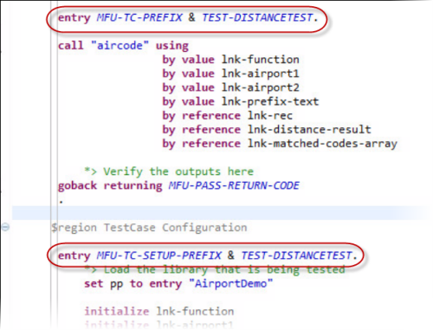433x330 pixels.
Task: Click the goback keyword
Action: tap(77, 185)
